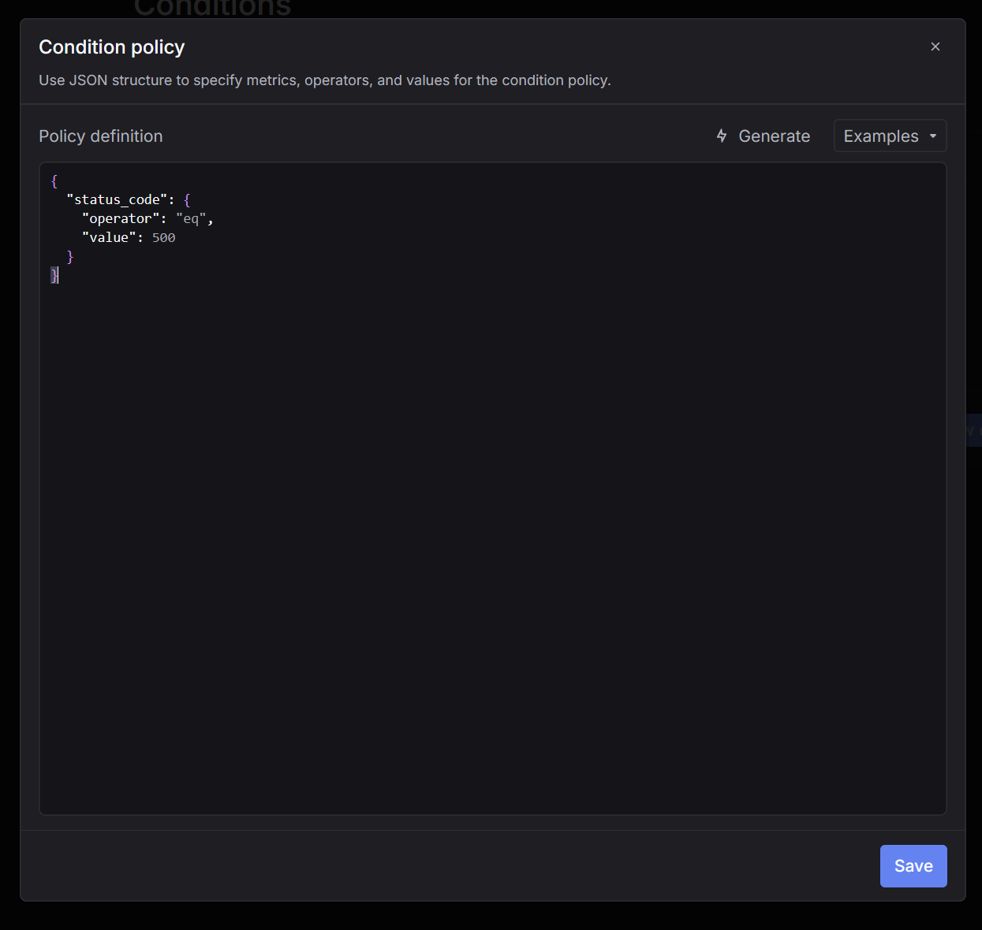The height and width of the screenshot is (930, 982).
Task: Click the empty area of code editor
Action: pyautogui.click(x=492, y=536)
